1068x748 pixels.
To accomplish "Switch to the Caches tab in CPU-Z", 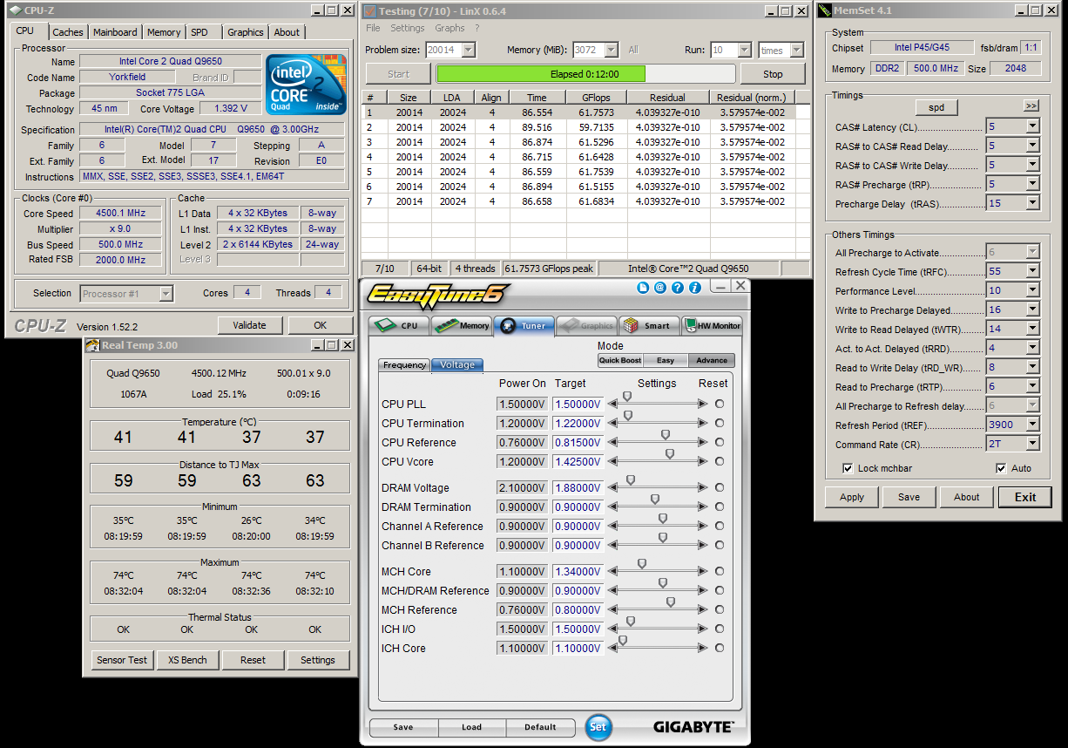I will pos(68,32).
